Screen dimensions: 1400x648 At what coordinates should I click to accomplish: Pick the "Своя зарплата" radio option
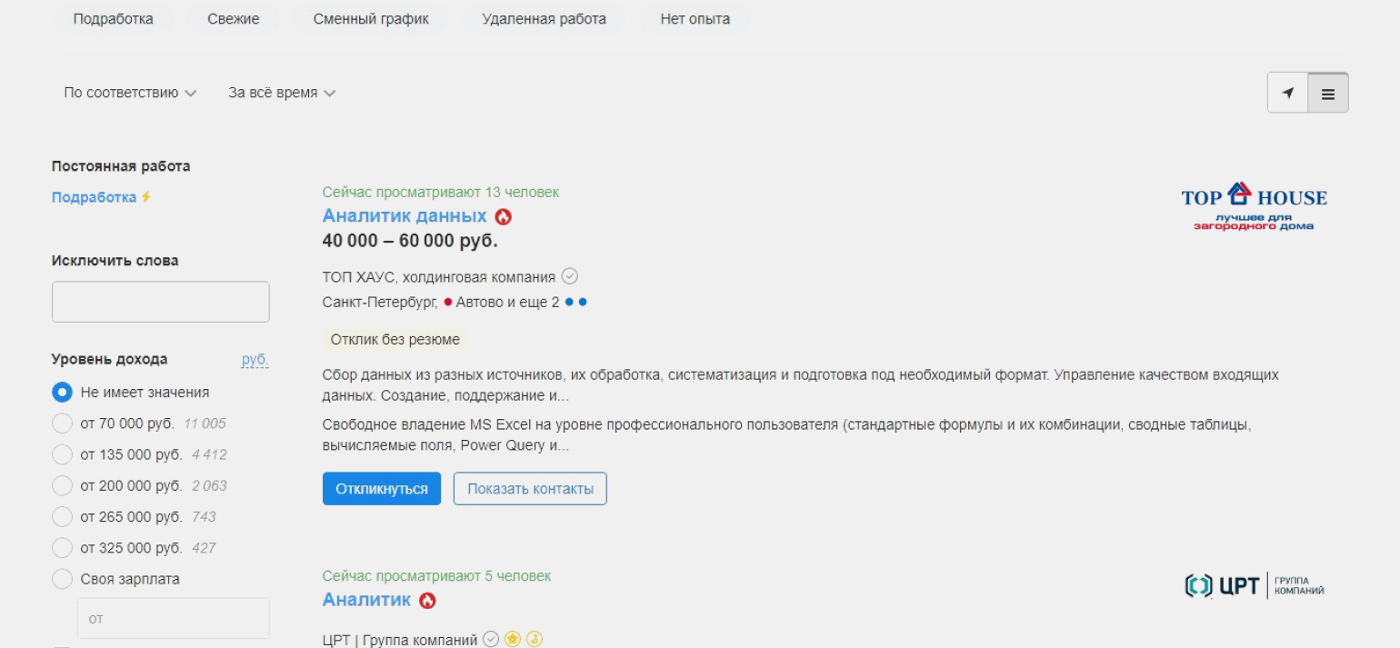pyautogui.click(x=62, y=579)
